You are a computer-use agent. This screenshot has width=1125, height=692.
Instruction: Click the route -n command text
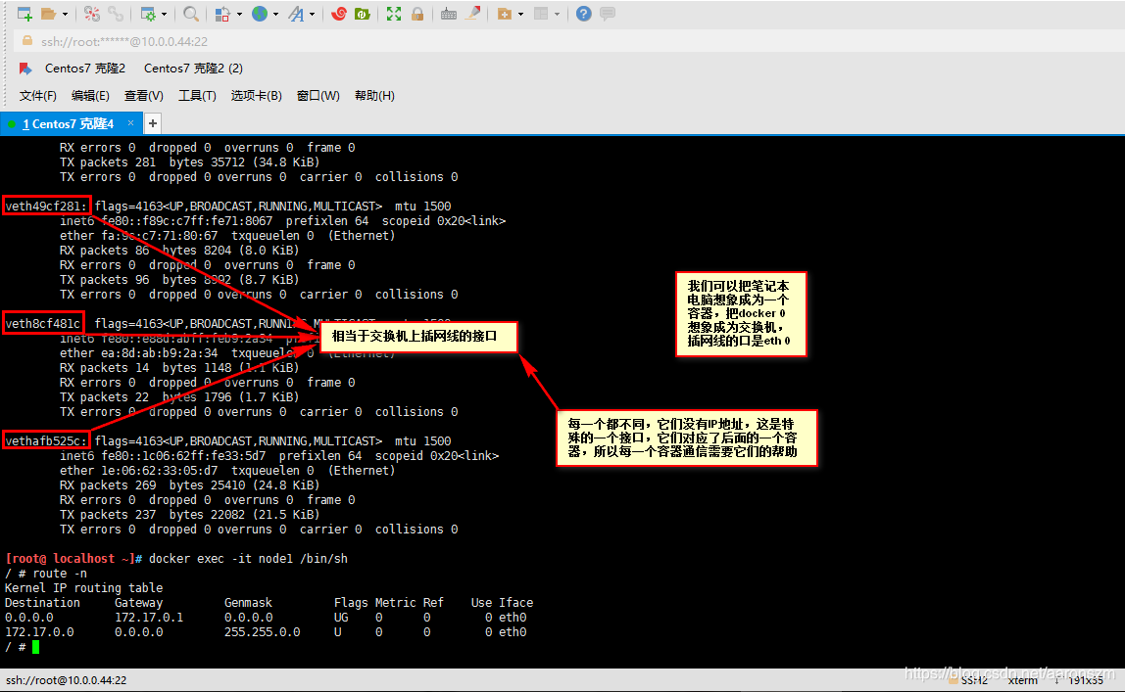(x=60, y=574)
